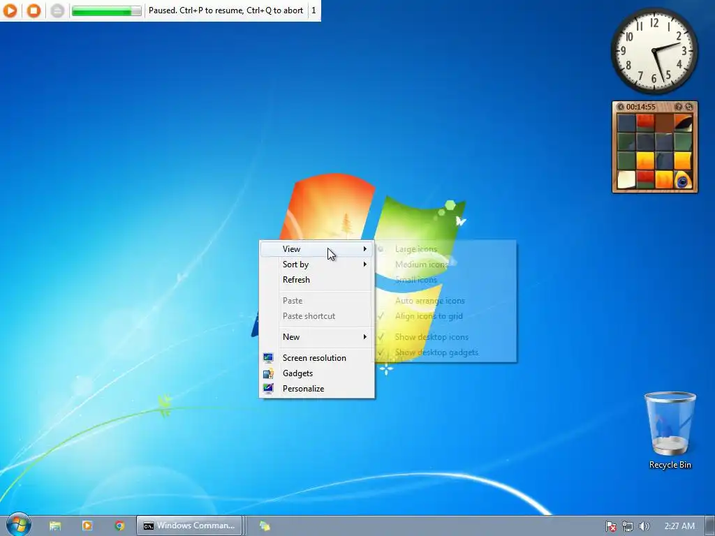Show the puzzle picture with the question-mark icon
Screen dimensions: 715x536
click(x=679, y=107)
